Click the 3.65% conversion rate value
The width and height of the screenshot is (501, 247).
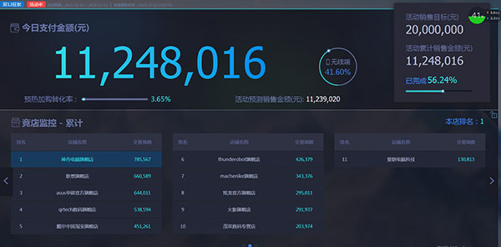click(x=161, y=99)
